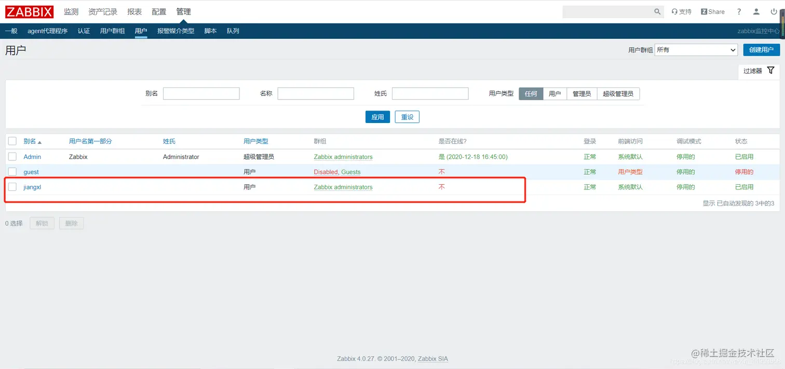
Task: Open the 资产记录 menu
Action: tap(103, 11)
